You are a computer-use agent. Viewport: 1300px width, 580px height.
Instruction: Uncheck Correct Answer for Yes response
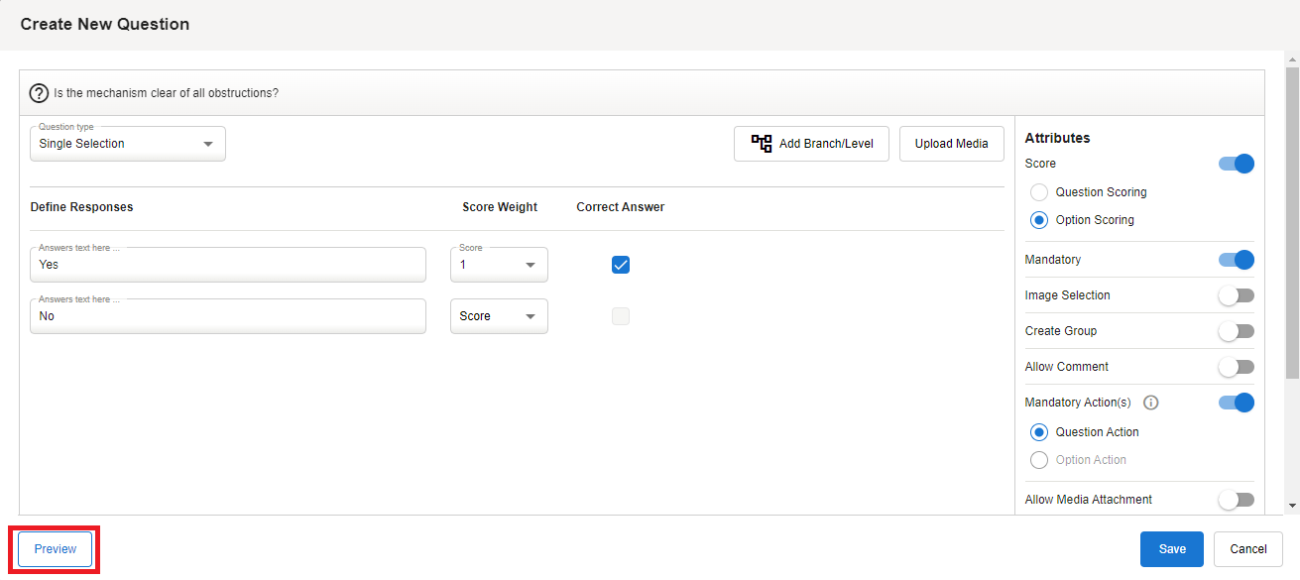621,265
